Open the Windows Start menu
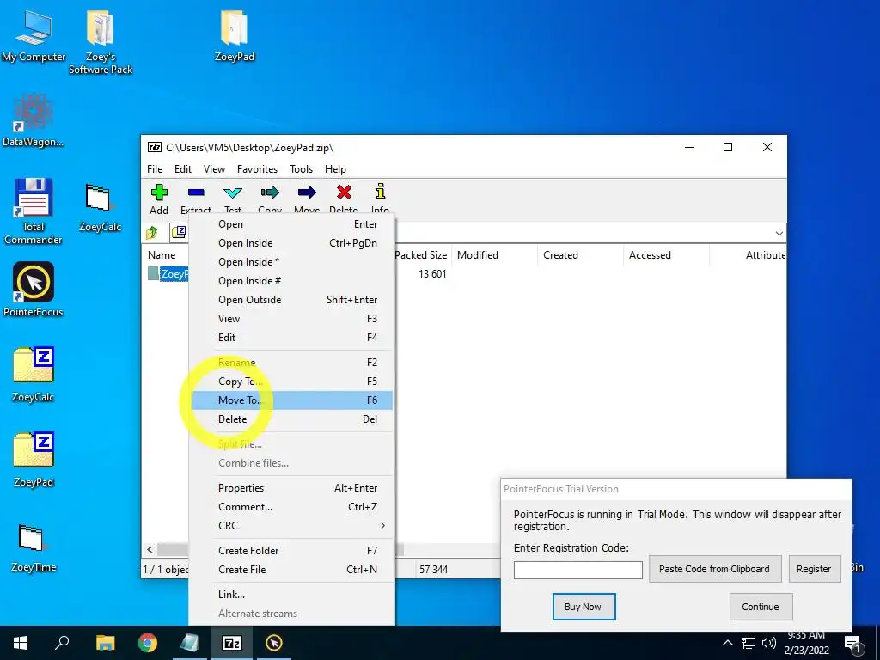Image resolution: width=880 pixels, height=660 pixels. 21,643
